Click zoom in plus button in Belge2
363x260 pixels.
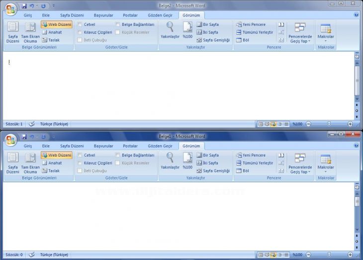(350, 124)
